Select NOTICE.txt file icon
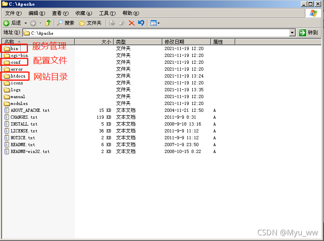This screenshot has width=324, height=241. point(7,138)
